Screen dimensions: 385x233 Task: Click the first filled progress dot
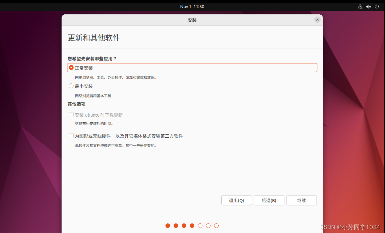pyautogui.click(x=168, y=226)
